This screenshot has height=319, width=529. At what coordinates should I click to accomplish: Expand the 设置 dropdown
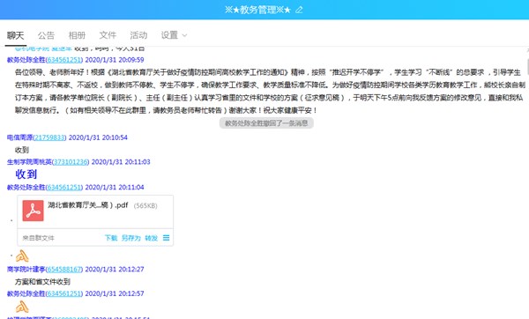click(x=174, y=35)
